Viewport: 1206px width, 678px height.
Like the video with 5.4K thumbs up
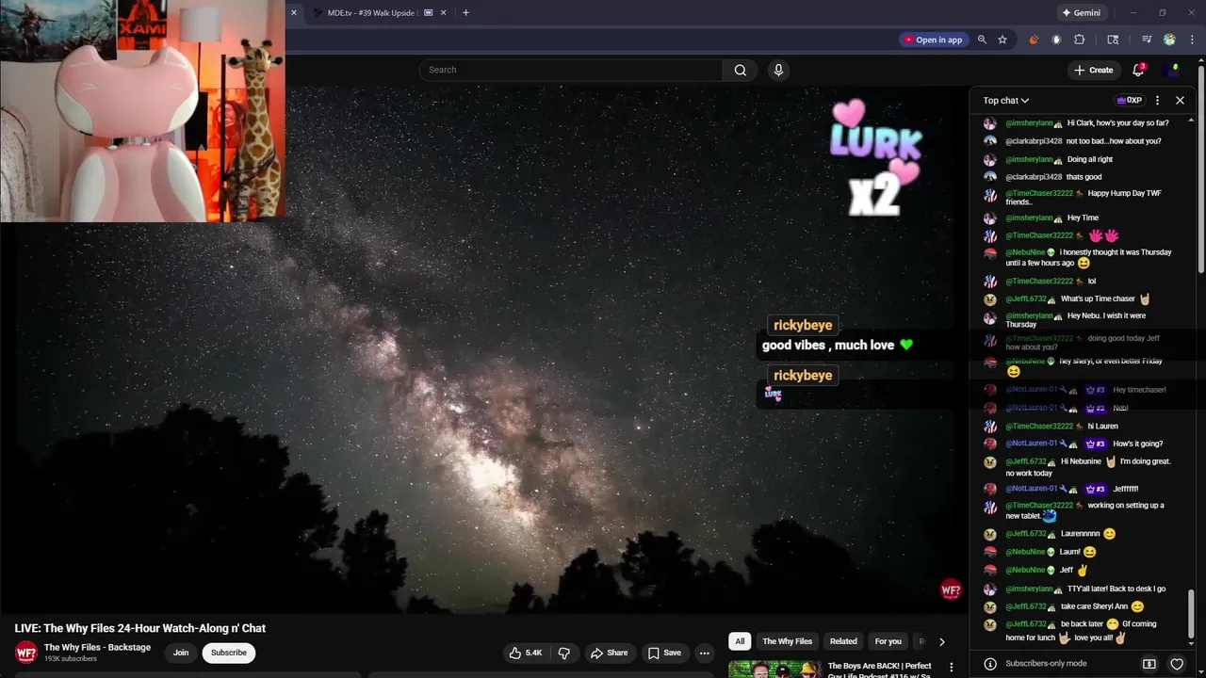(x=526, y=653)
